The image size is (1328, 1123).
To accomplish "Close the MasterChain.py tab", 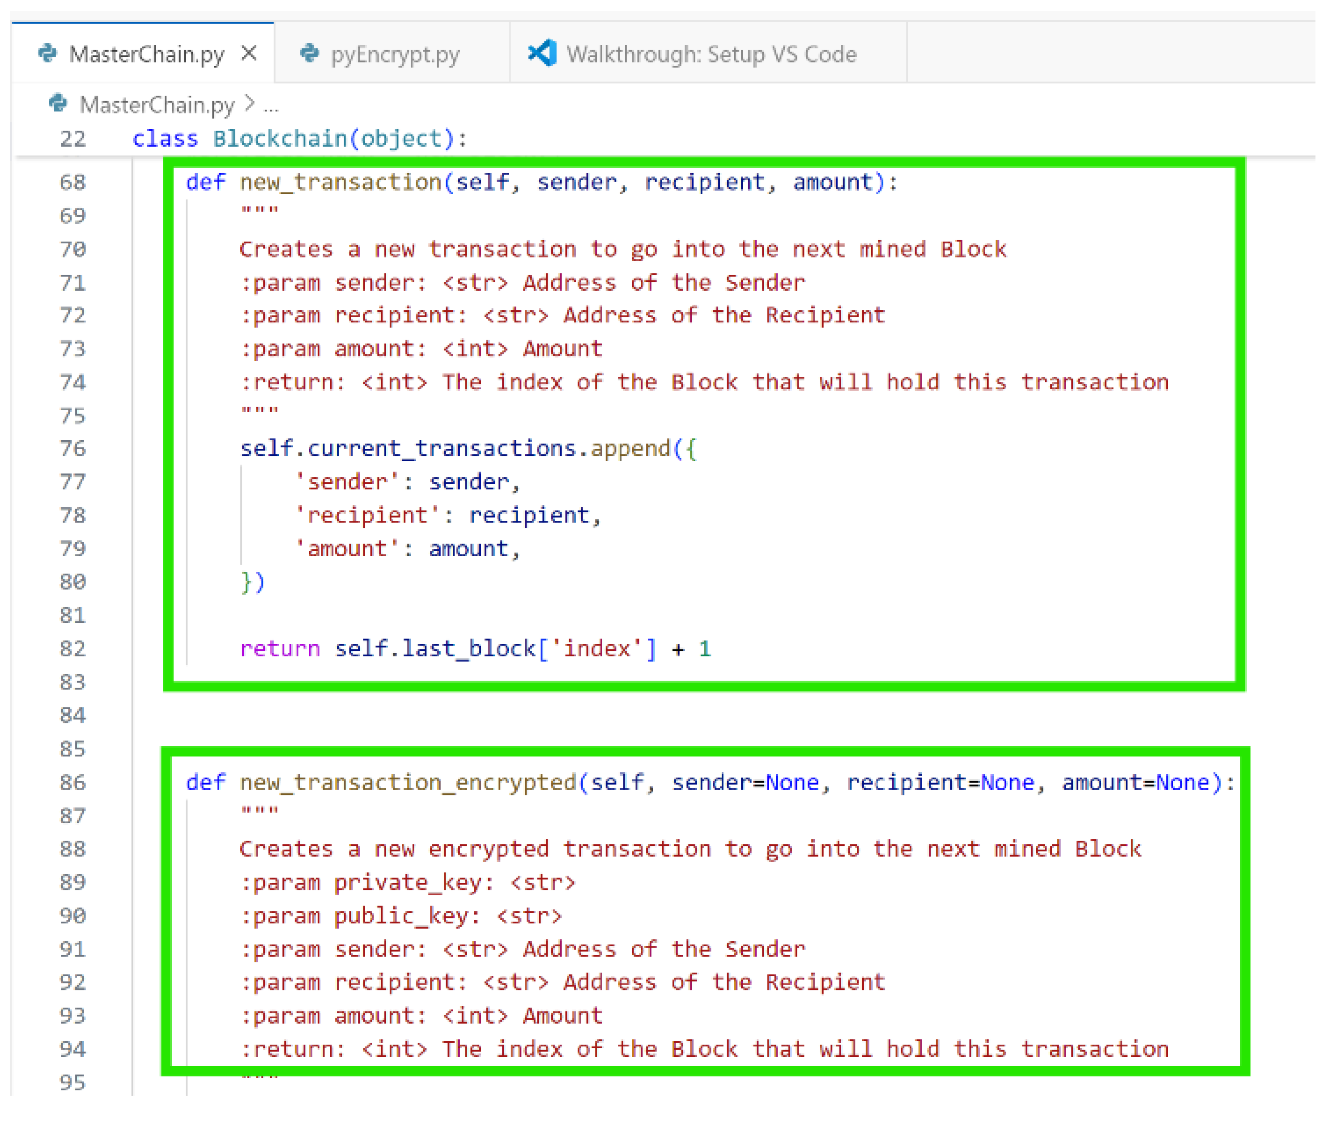I will coord(250,53).
